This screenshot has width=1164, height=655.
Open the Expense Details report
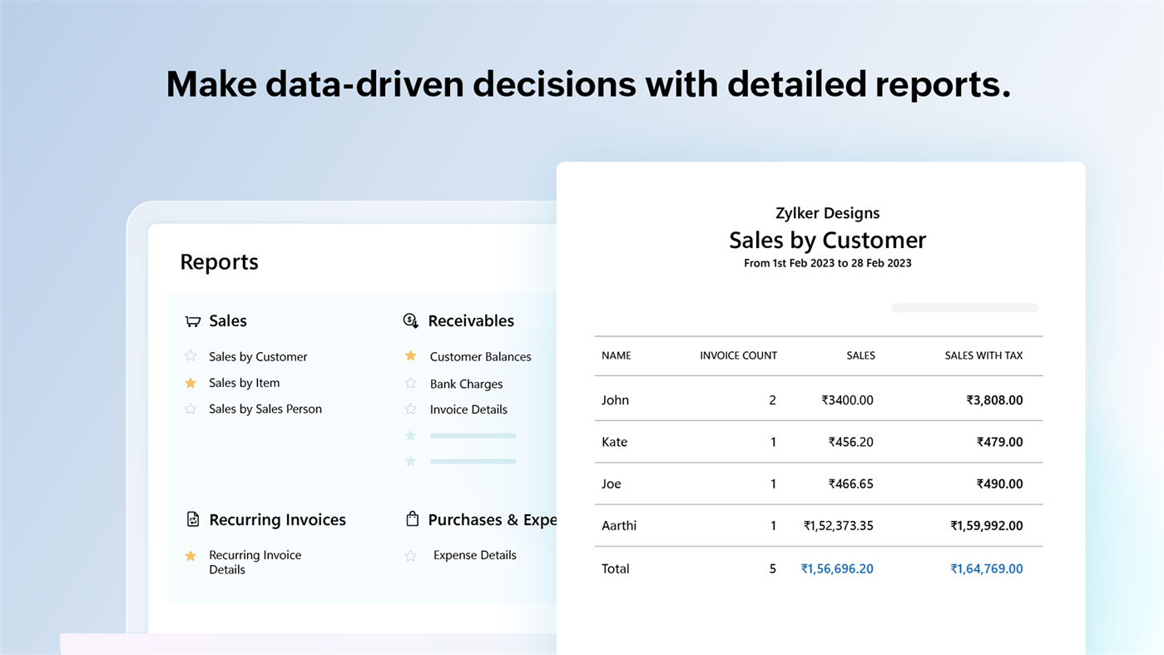475,554
